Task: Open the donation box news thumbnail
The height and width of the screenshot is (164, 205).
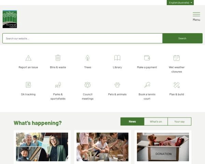Action: 163,147
